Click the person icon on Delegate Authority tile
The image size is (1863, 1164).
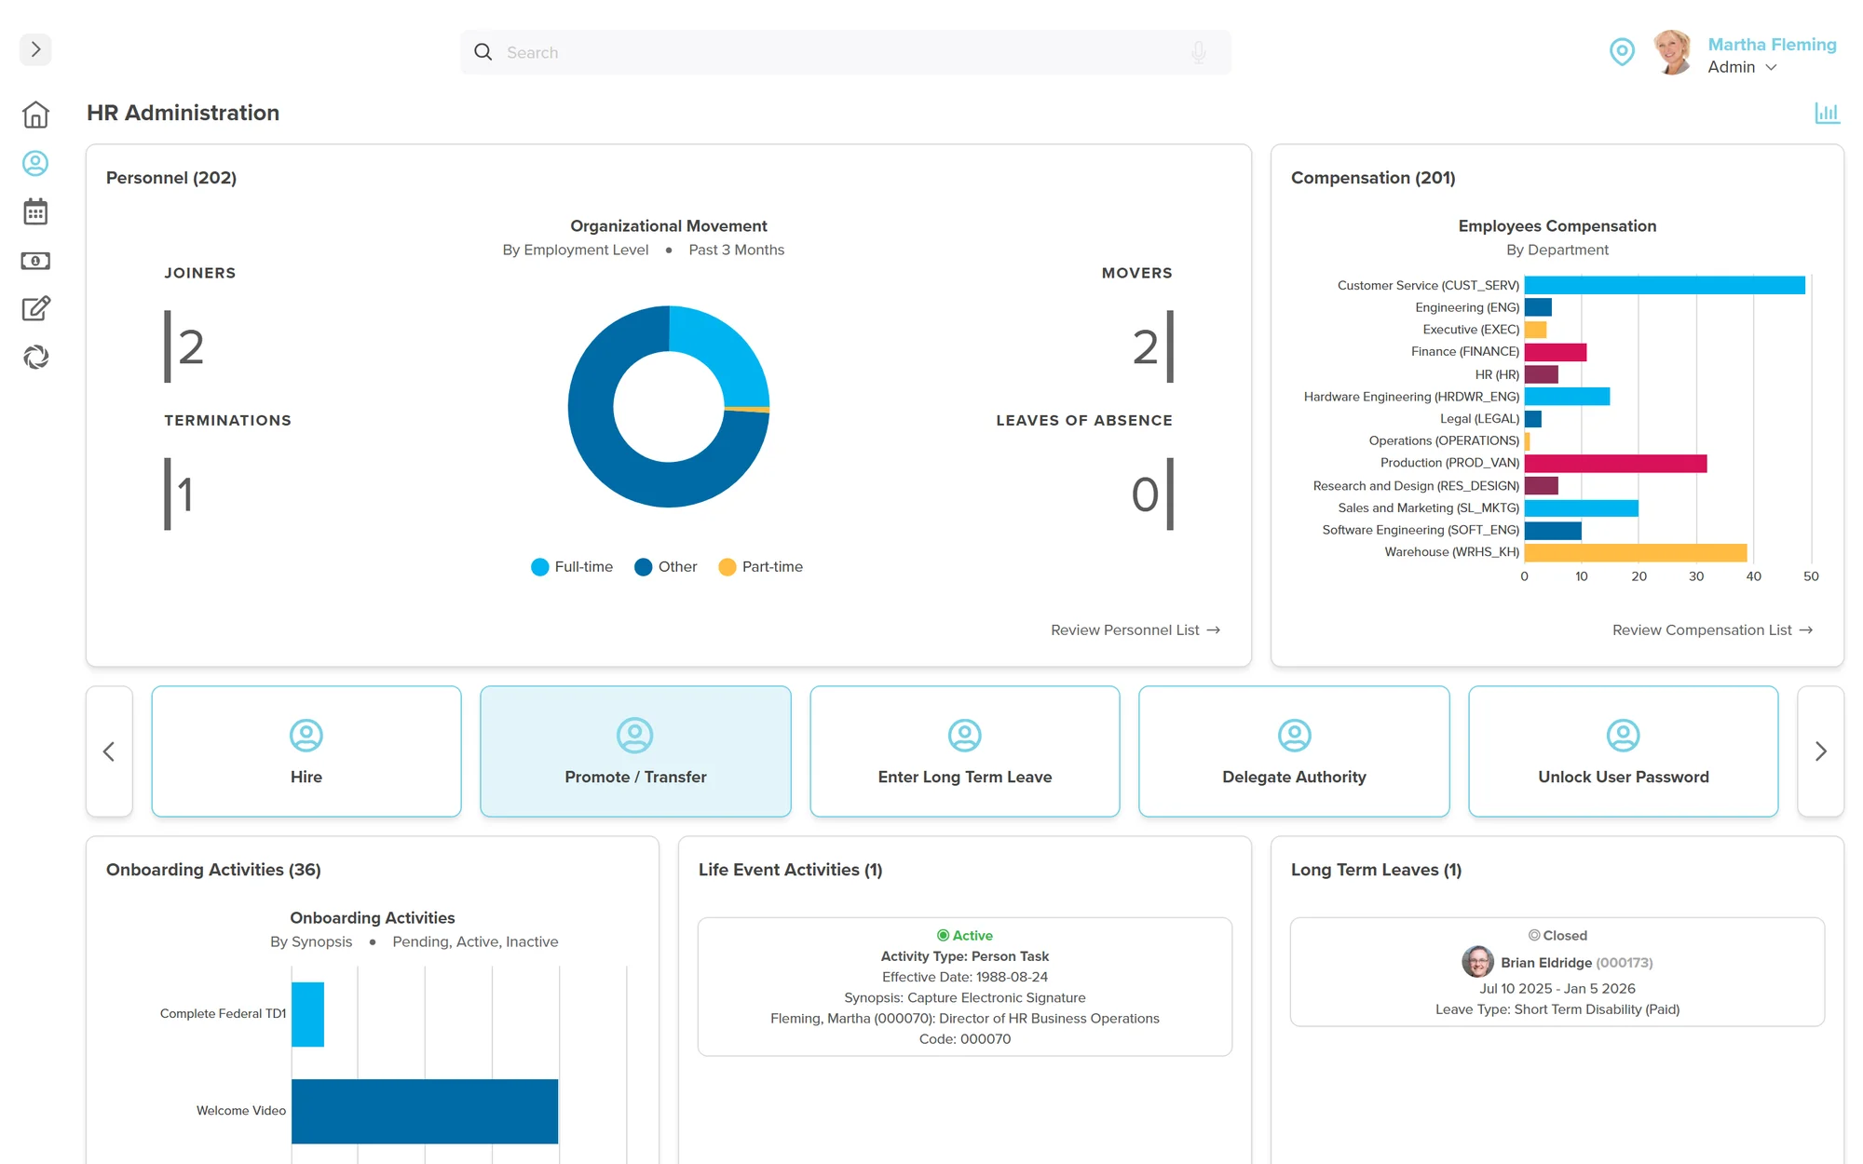pyautogui.click(x=1294, y=736)
